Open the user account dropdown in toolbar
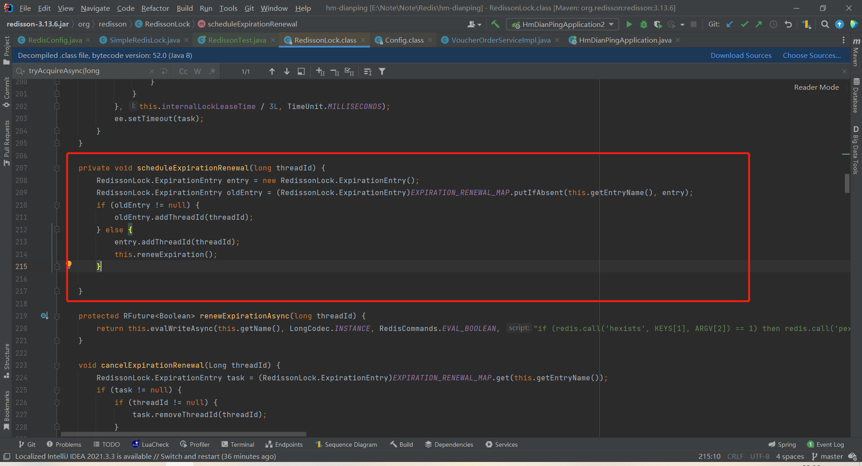Viewport: 862px width, 466px height. coord(474,24)
